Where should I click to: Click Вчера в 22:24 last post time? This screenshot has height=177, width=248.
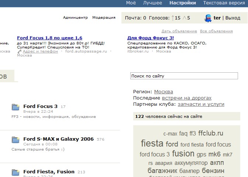tap(38, 112)
